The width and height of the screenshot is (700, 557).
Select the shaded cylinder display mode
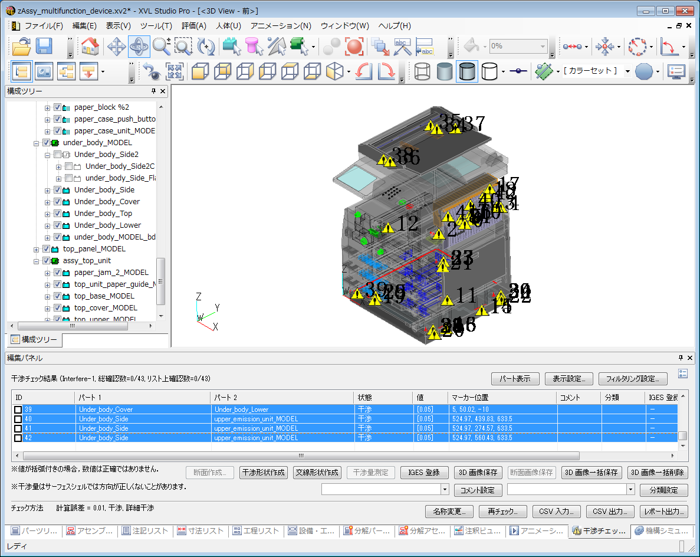(445, 72)
